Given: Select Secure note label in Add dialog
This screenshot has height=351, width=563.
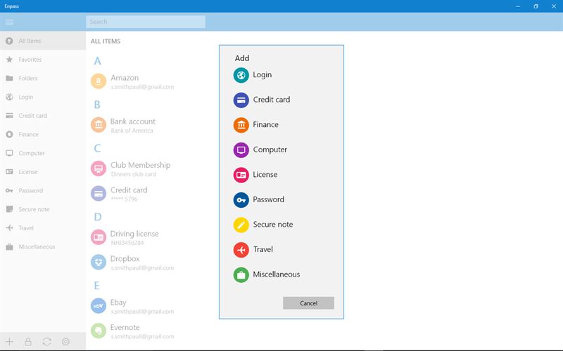Looking at the screenshot, I should [x=273, y=224].
